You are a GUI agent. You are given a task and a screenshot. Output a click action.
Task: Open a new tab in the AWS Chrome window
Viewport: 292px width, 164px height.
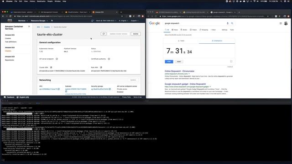tap(121, 12)
